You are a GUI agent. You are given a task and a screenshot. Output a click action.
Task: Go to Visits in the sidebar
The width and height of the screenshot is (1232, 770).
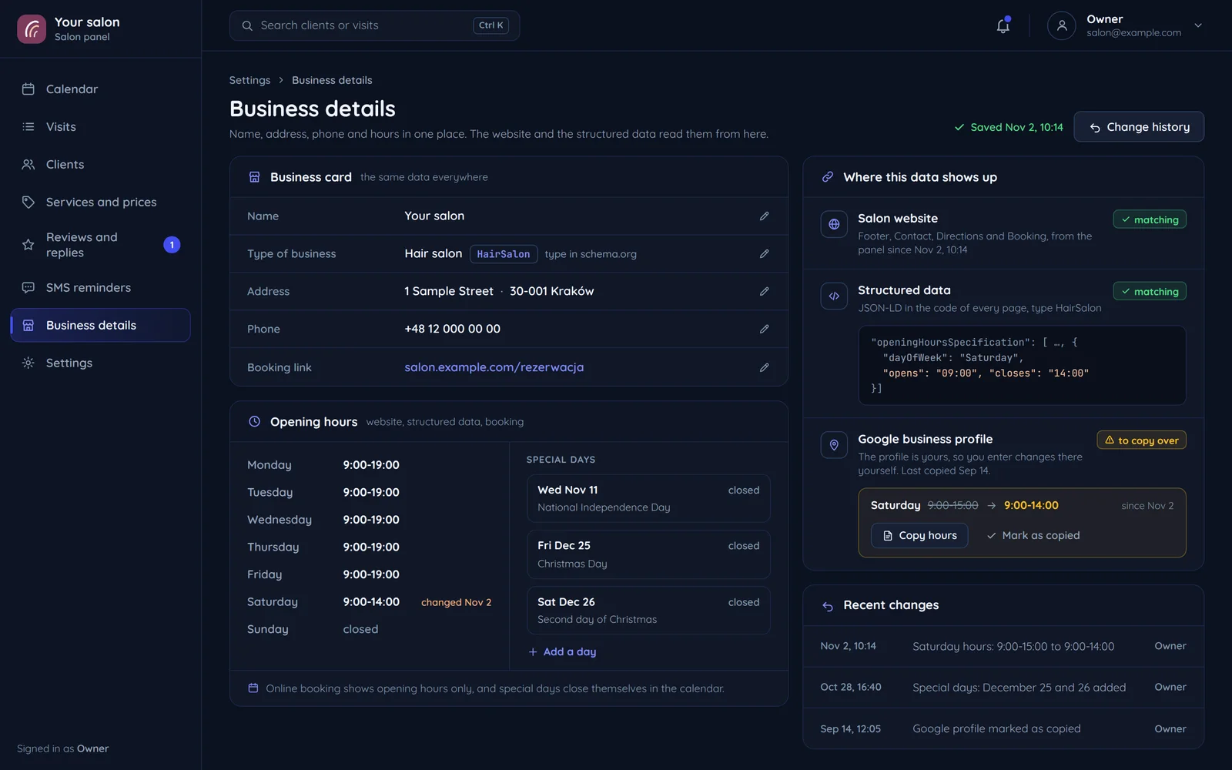[x=100, y=127]
